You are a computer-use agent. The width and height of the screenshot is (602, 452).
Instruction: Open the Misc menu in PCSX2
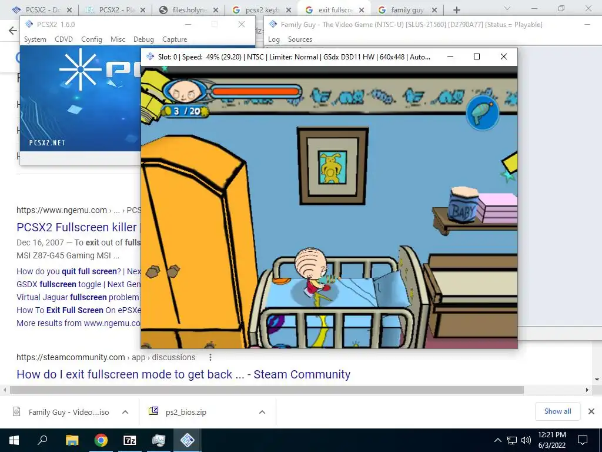(x=118, y=39)
